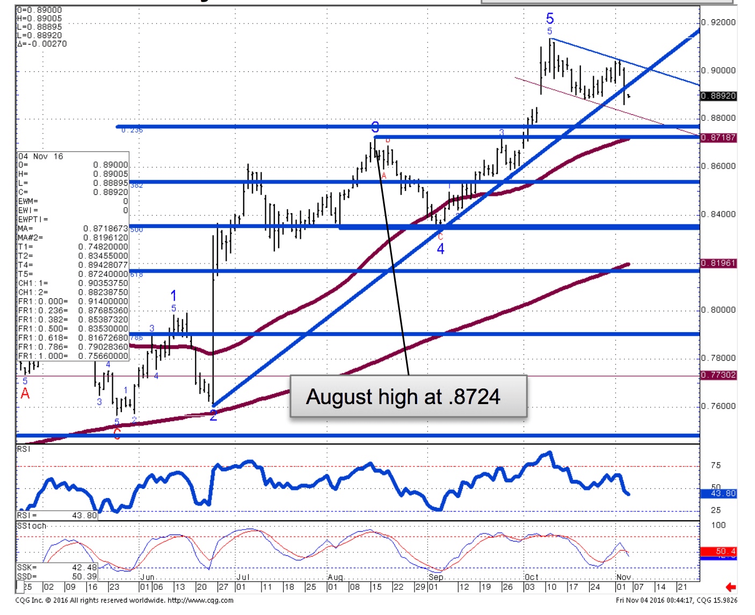The image size is (755, 615).
Task: Select the blue wave 4 label near September
Action: tap(440, 249)
